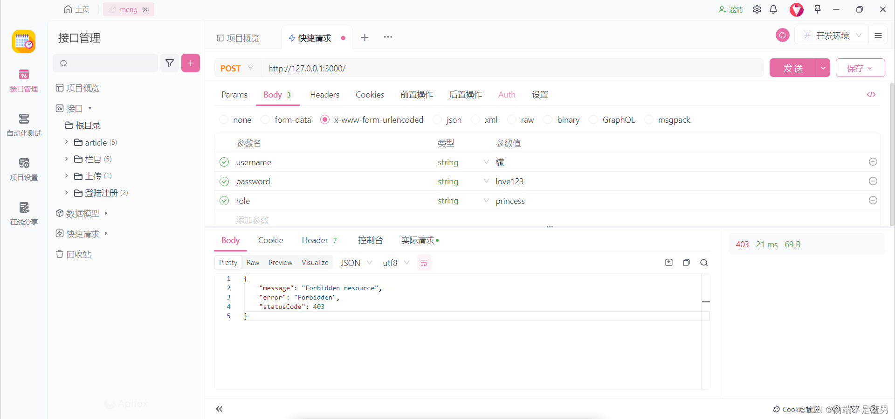Show generated code icon
Viewport: 895px width, 419px height.
(x=871, y=94)
